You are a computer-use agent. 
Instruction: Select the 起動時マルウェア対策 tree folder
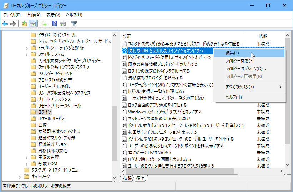[57, 138]
